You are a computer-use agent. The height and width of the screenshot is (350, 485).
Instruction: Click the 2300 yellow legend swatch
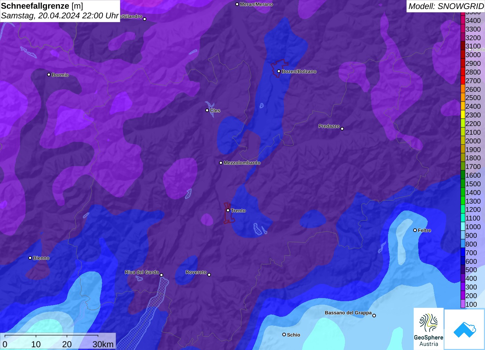pyautogui.click(x=463, y=115)
